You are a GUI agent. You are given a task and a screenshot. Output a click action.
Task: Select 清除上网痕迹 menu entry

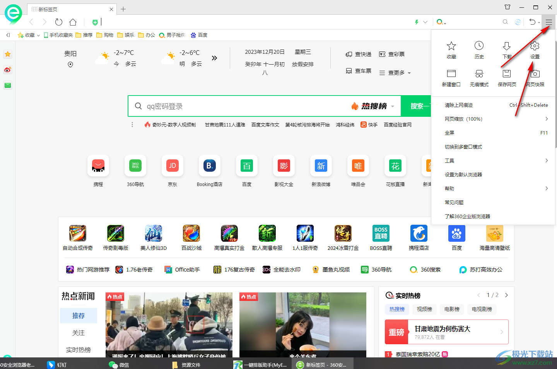click(493, 105)
